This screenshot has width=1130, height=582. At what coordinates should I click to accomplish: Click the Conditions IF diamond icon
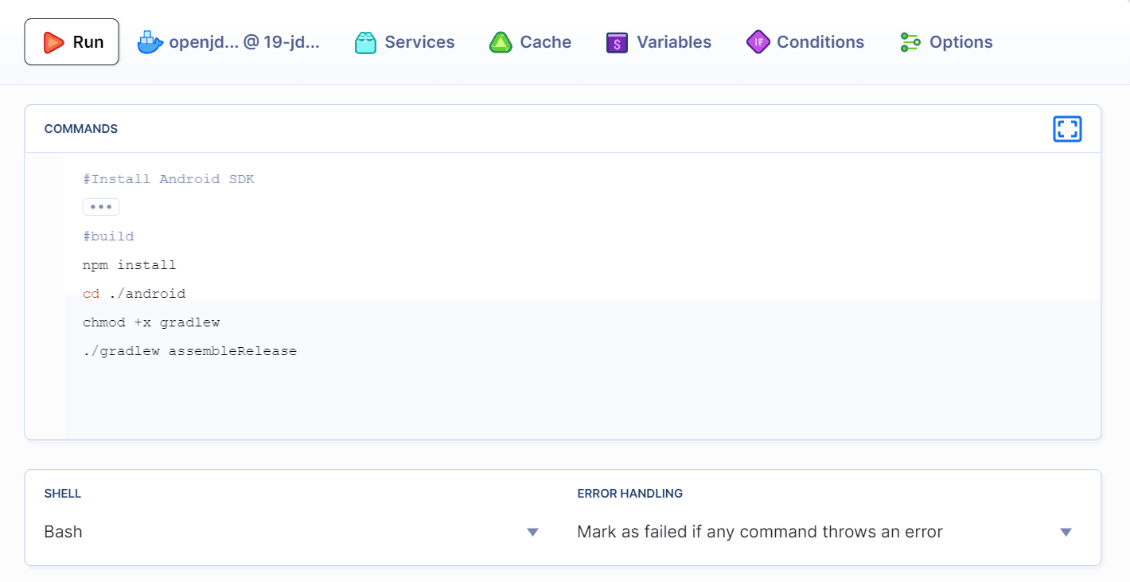pos(758,41)
